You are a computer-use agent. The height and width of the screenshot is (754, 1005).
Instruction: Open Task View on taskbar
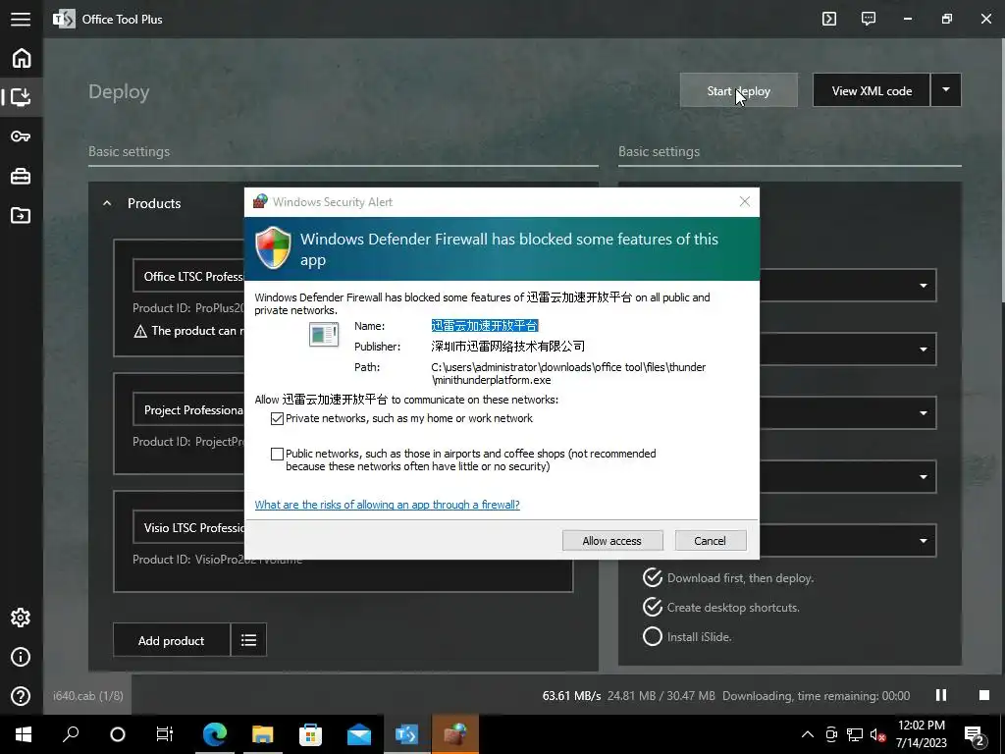165,734
